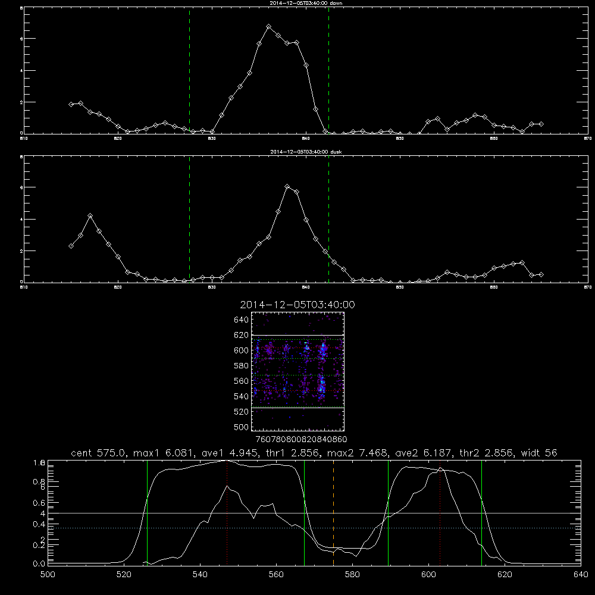Click the '620' label on the bottom plot x-axis
The height and width of the screenshot is (595, 595).
505,575
